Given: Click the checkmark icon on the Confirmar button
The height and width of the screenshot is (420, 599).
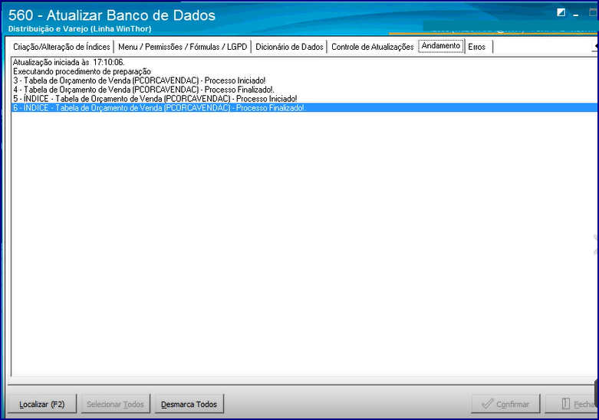Looking at the screenshot, I should [488, 404].
